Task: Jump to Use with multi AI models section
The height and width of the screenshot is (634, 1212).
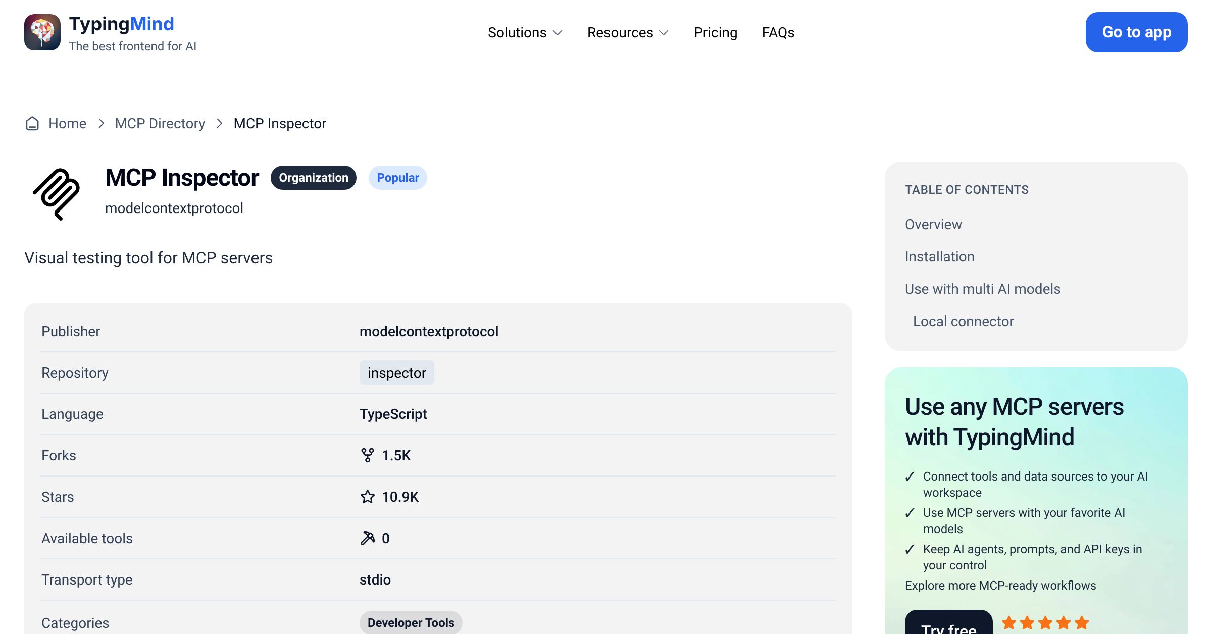Action: (983, 289)
